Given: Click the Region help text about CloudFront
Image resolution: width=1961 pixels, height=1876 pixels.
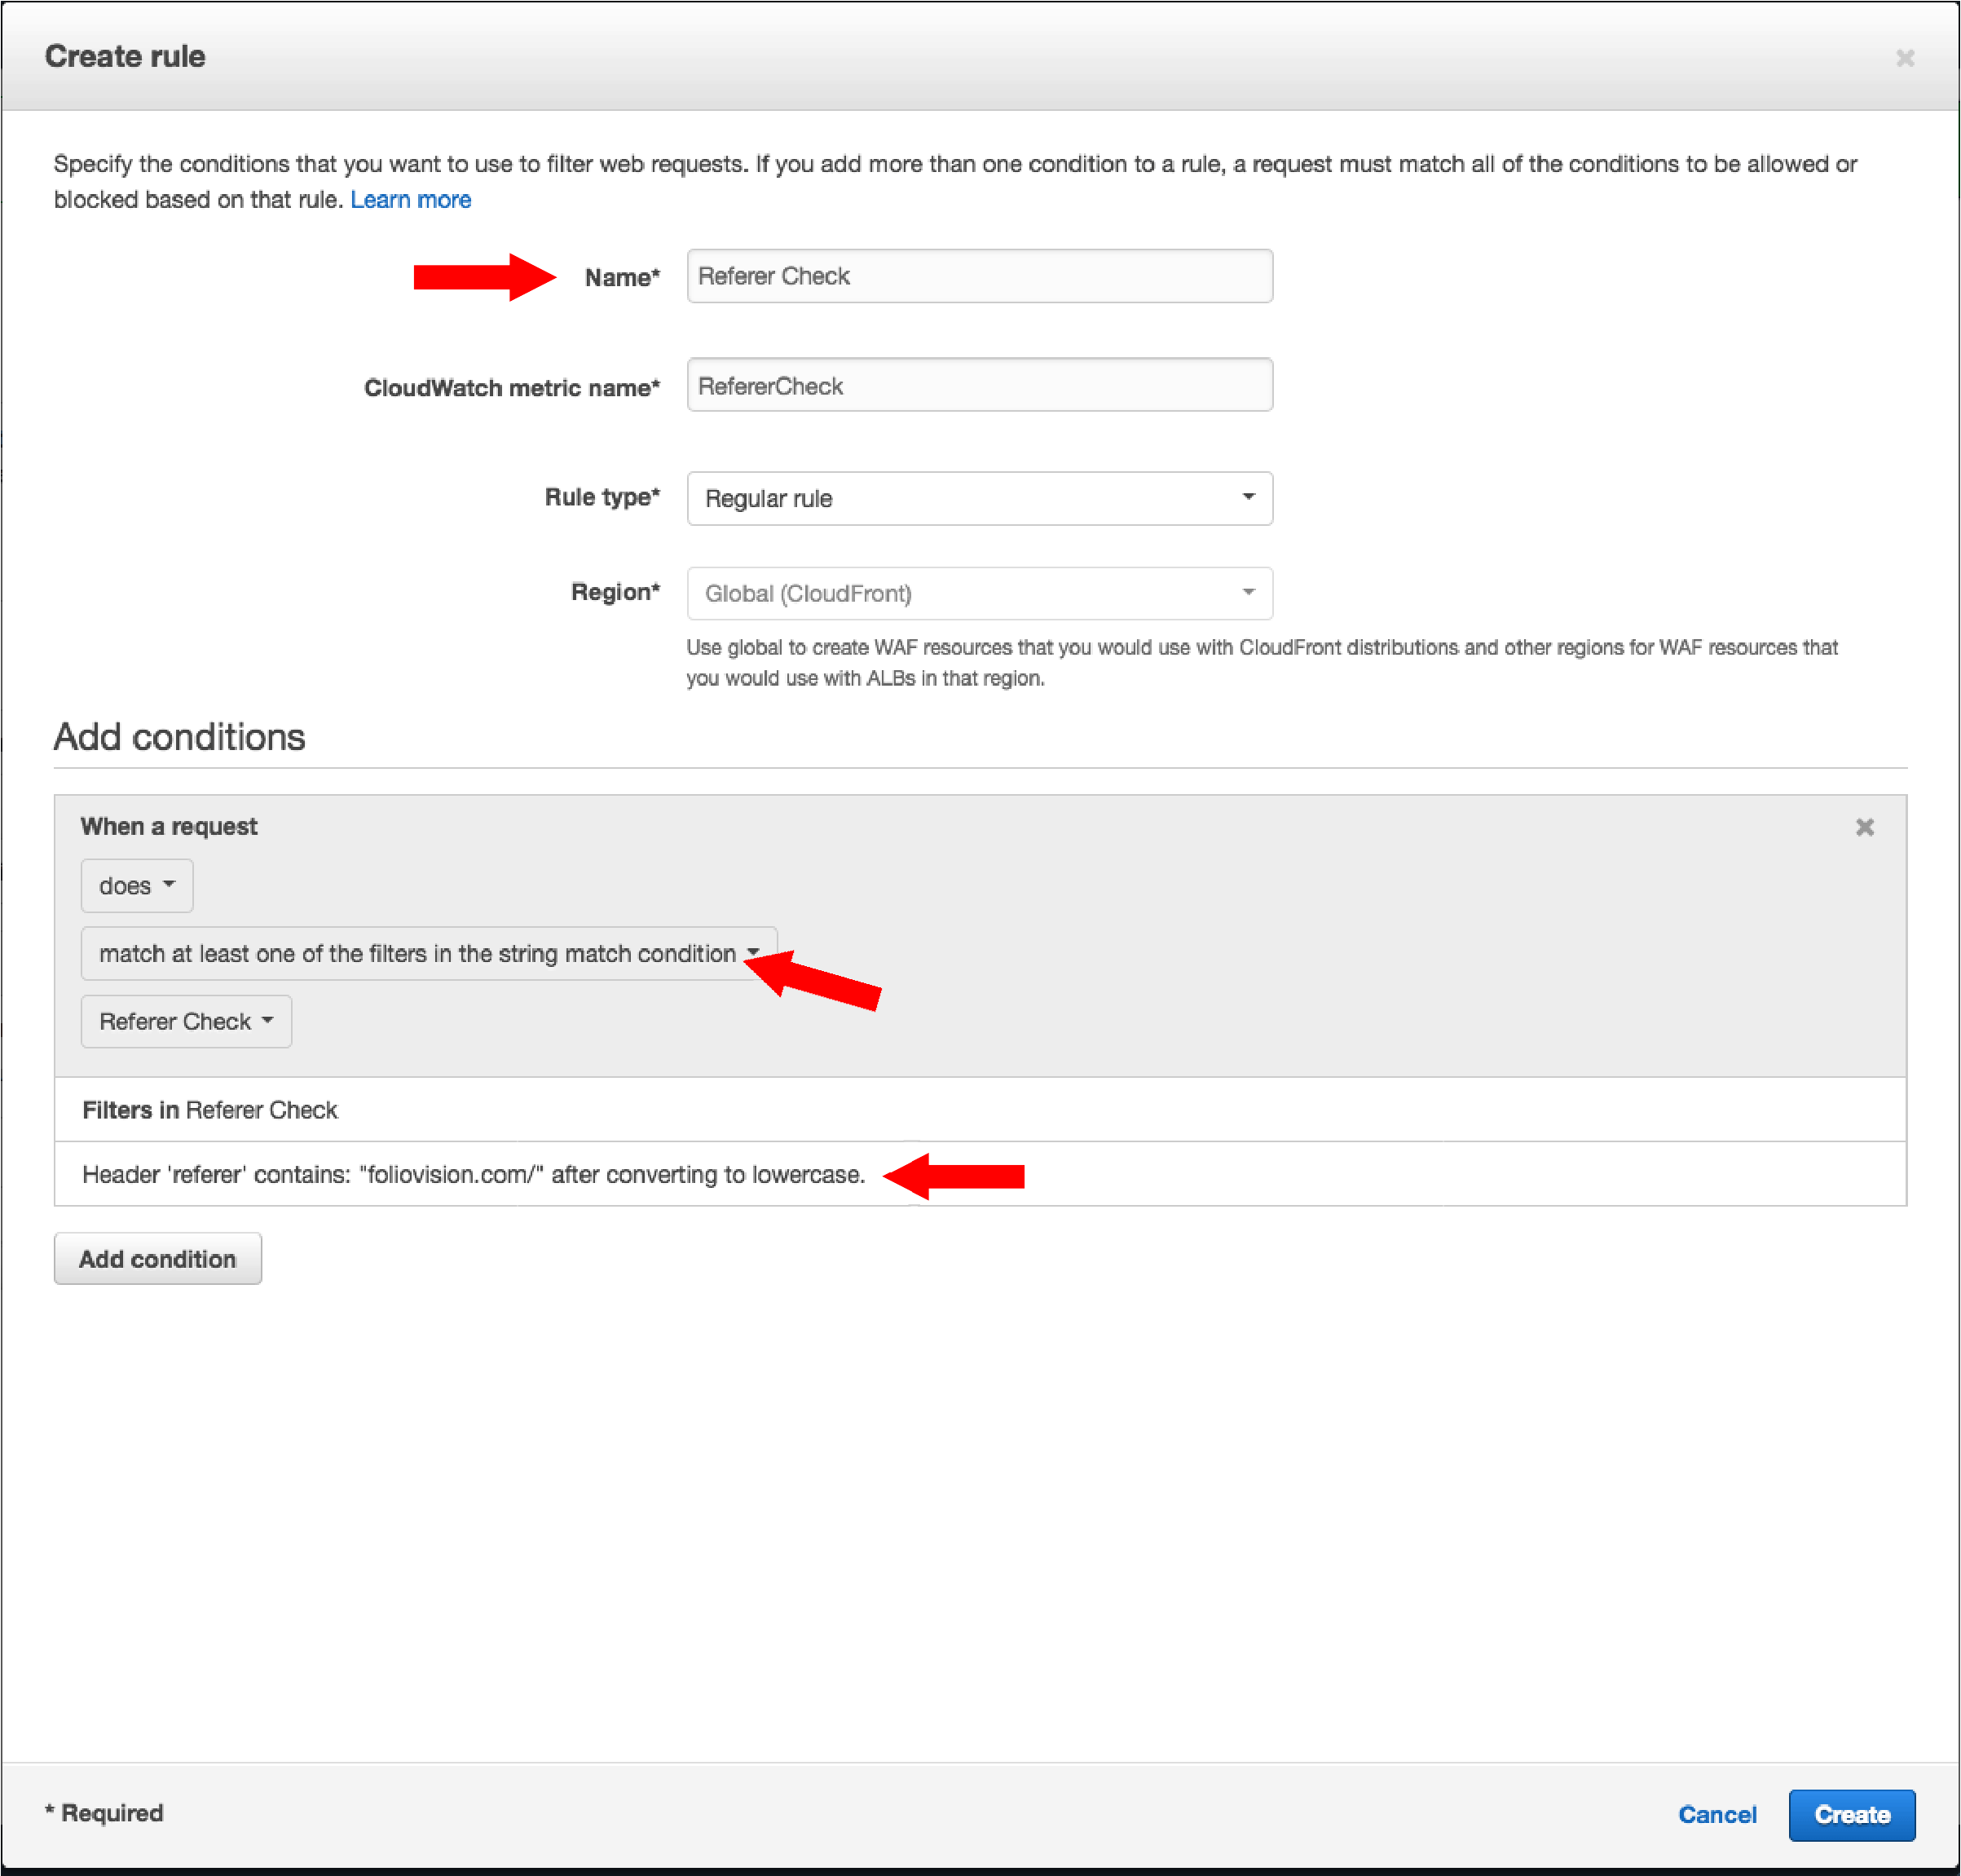Looking at the screenshot, I should point(1262,662).
